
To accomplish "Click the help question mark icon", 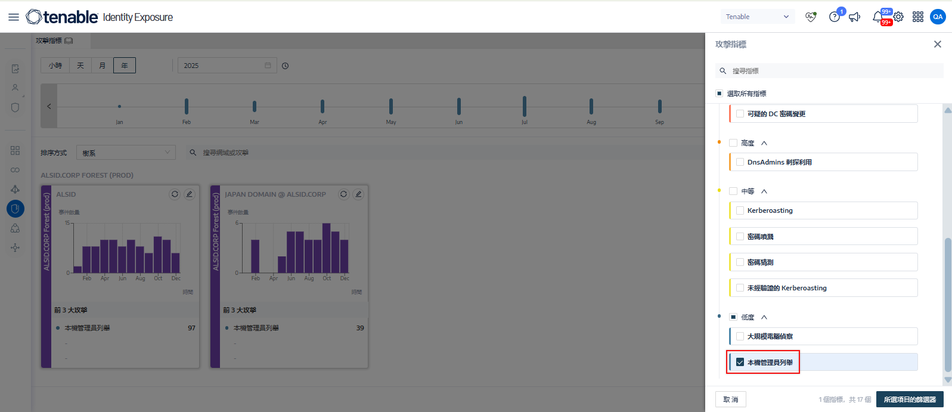I will [834, 17].
